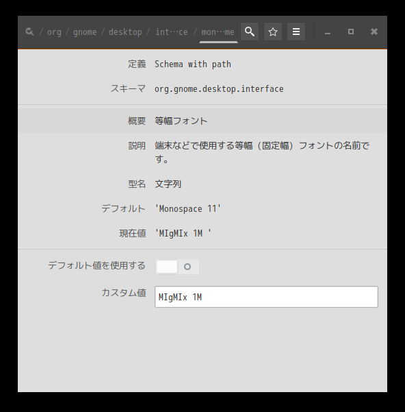The width and height of the screenshot is (405, 412).
Task: Click the スキーマ label
Action: click(x=128, y=88)
